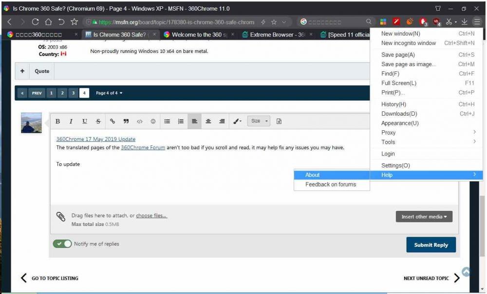Open History(H) from the menu
Viewport: 487px width, 294px height.
pyautogui.click(x=426, y=104)
